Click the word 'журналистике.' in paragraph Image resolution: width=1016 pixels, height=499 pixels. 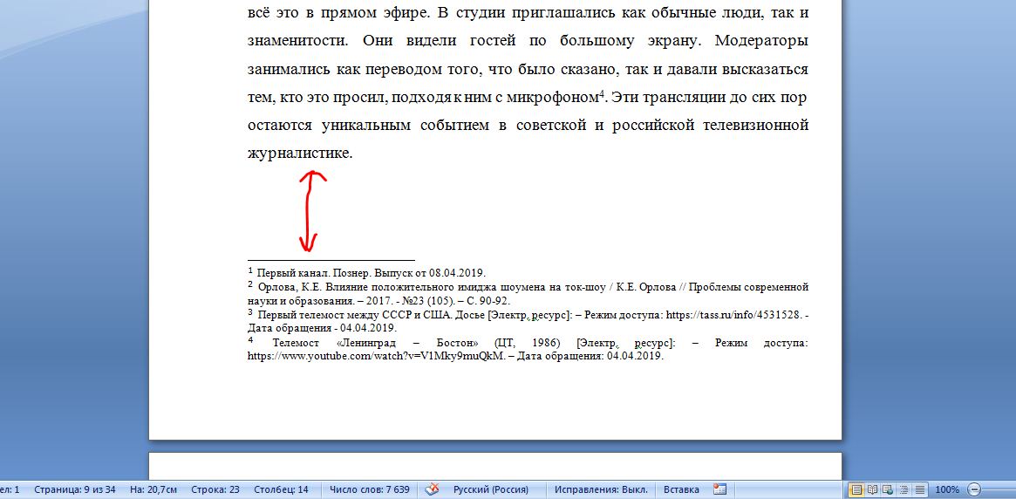(x=300, y=154)
